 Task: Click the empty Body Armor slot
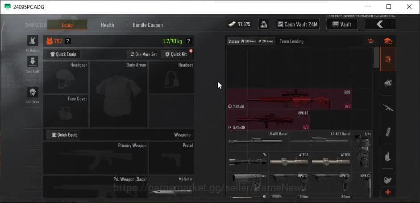tap(119, 94)
